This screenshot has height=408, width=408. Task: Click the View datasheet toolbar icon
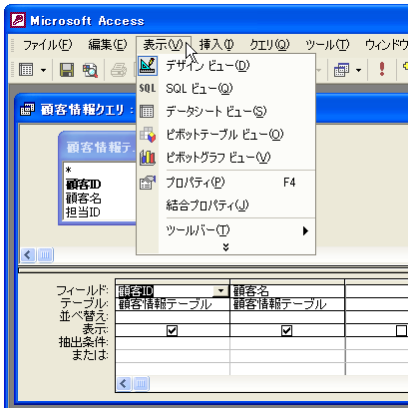26,70
